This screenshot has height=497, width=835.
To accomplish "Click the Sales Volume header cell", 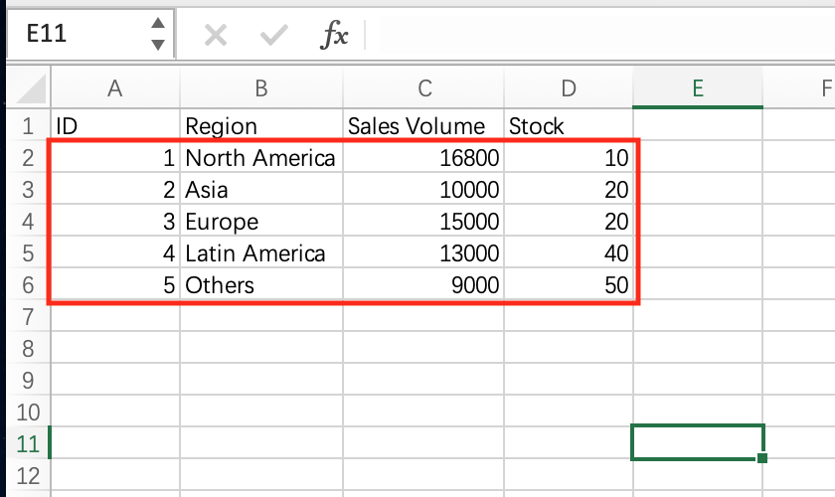I will click(424, 126).
